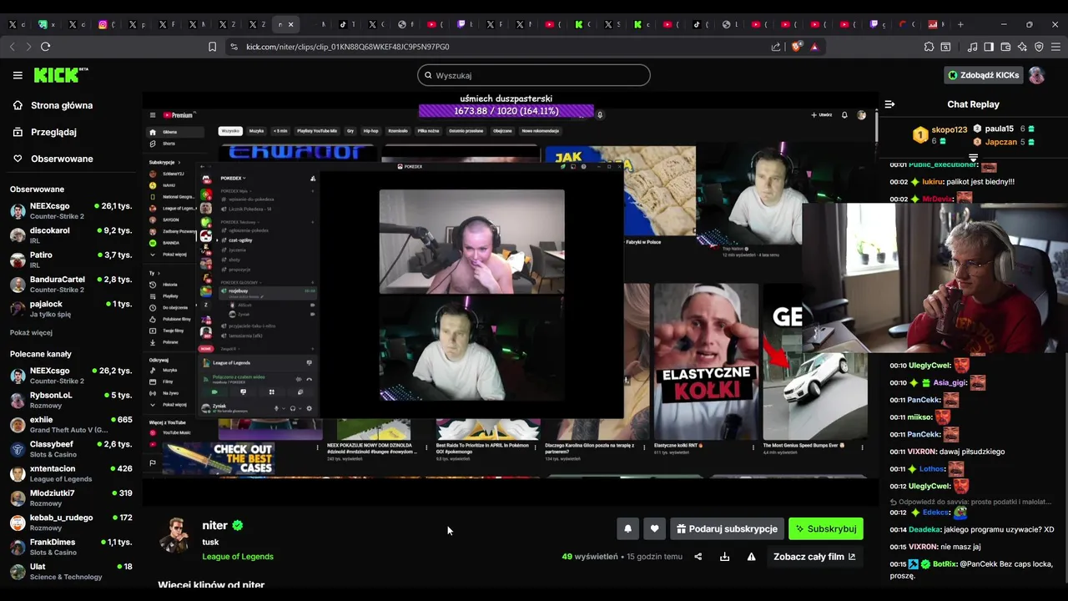Click username VIXRON saying dawaj piłsudzkiego
Image resolution: width=1068 pixels, height=601 pixels.
(x=922, y=452)
